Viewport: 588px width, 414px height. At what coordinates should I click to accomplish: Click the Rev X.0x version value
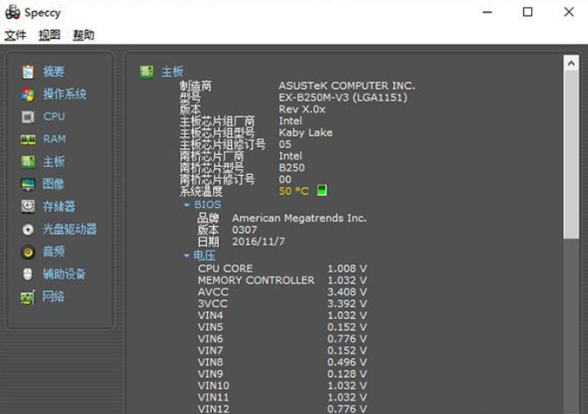302,110
